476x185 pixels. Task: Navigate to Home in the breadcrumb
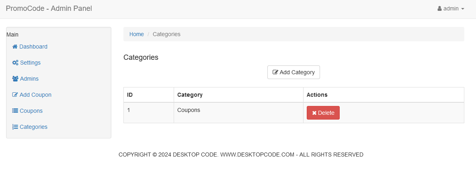pos(136,34)
